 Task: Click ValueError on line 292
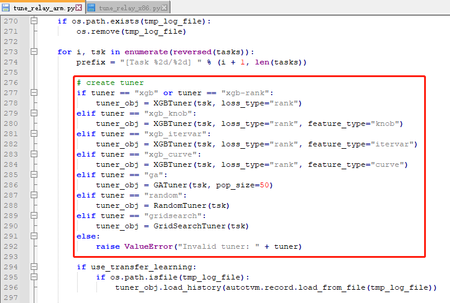tap(149, 246)
